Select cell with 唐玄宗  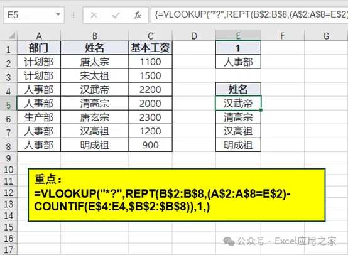point(95,117)
